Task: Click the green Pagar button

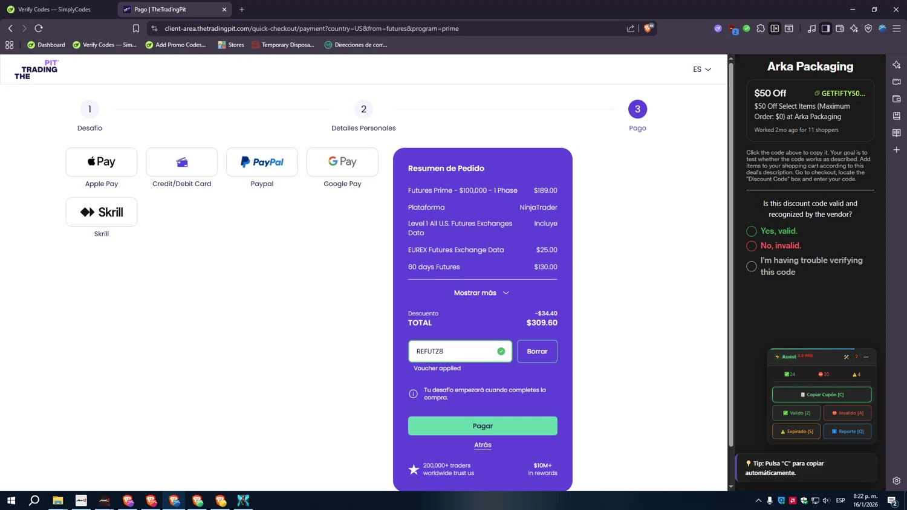Action: pos(483,426)
